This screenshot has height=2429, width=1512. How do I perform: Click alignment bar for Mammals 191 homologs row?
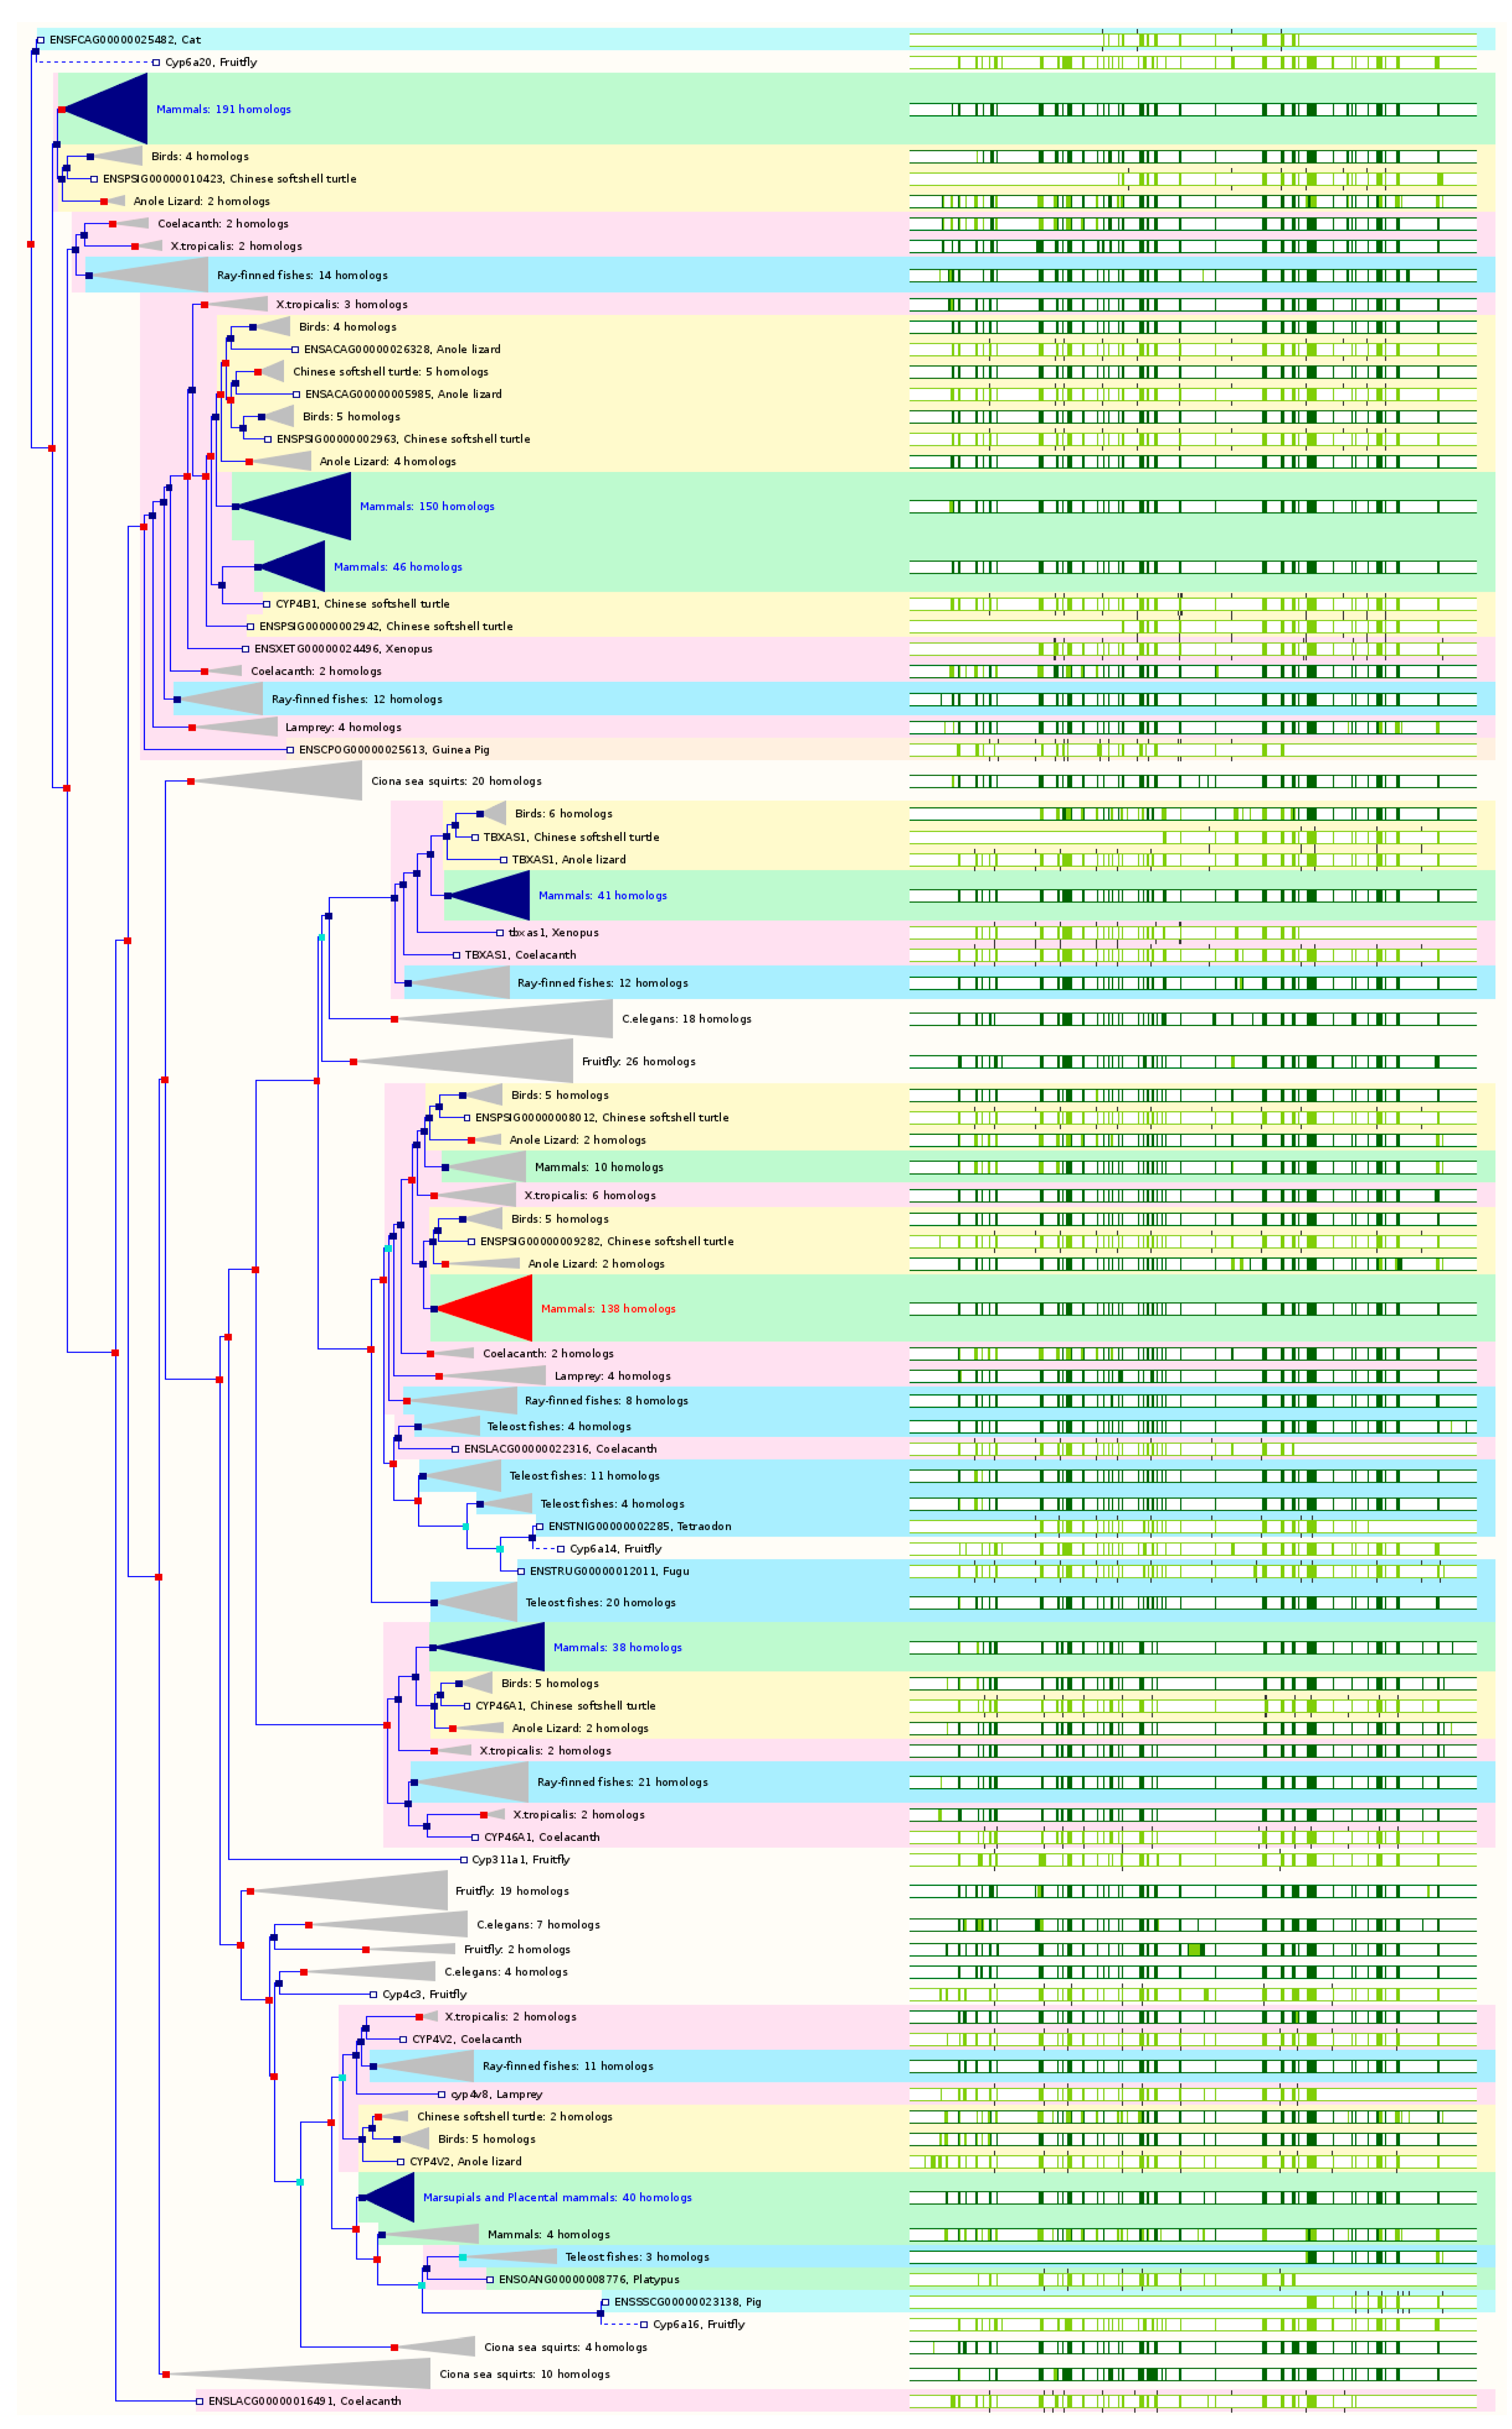click(1193, 109)
